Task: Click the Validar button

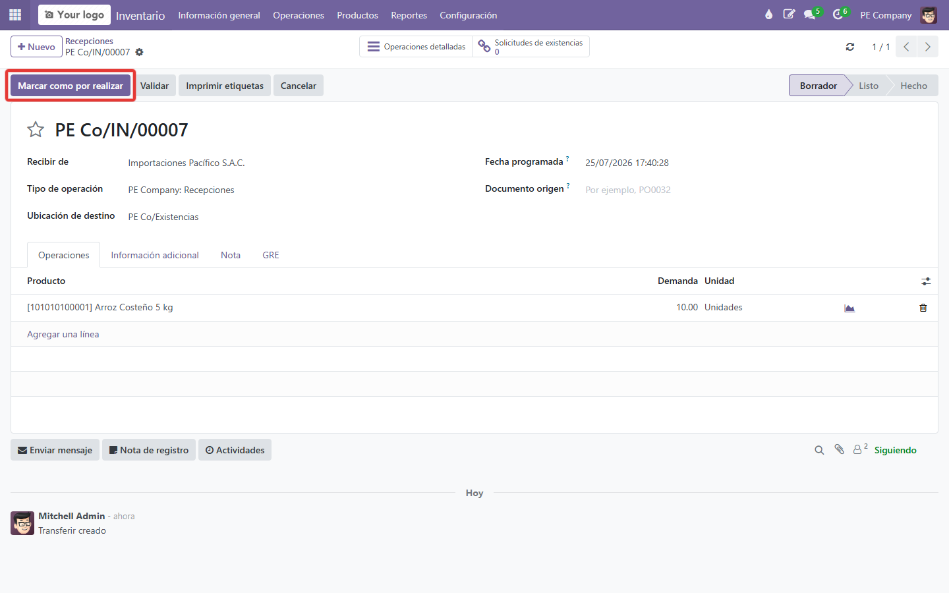Action: pyautogui.click(x=154, y=86)
